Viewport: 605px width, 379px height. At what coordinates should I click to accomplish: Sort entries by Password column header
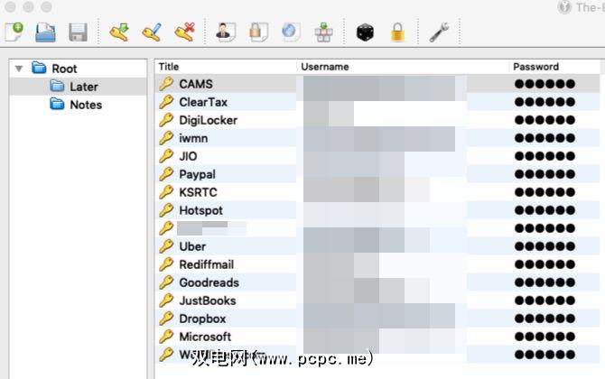[x=554, y=67]
